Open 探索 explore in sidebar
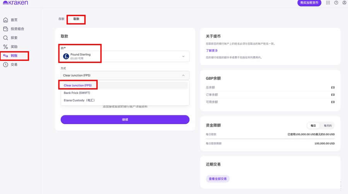 [14, 38]
